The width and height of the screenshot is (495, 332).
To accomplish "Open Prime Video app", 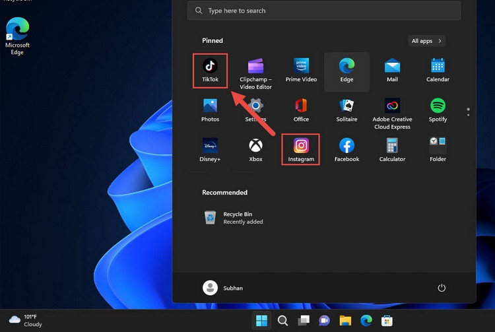I will tap(301, 71).
